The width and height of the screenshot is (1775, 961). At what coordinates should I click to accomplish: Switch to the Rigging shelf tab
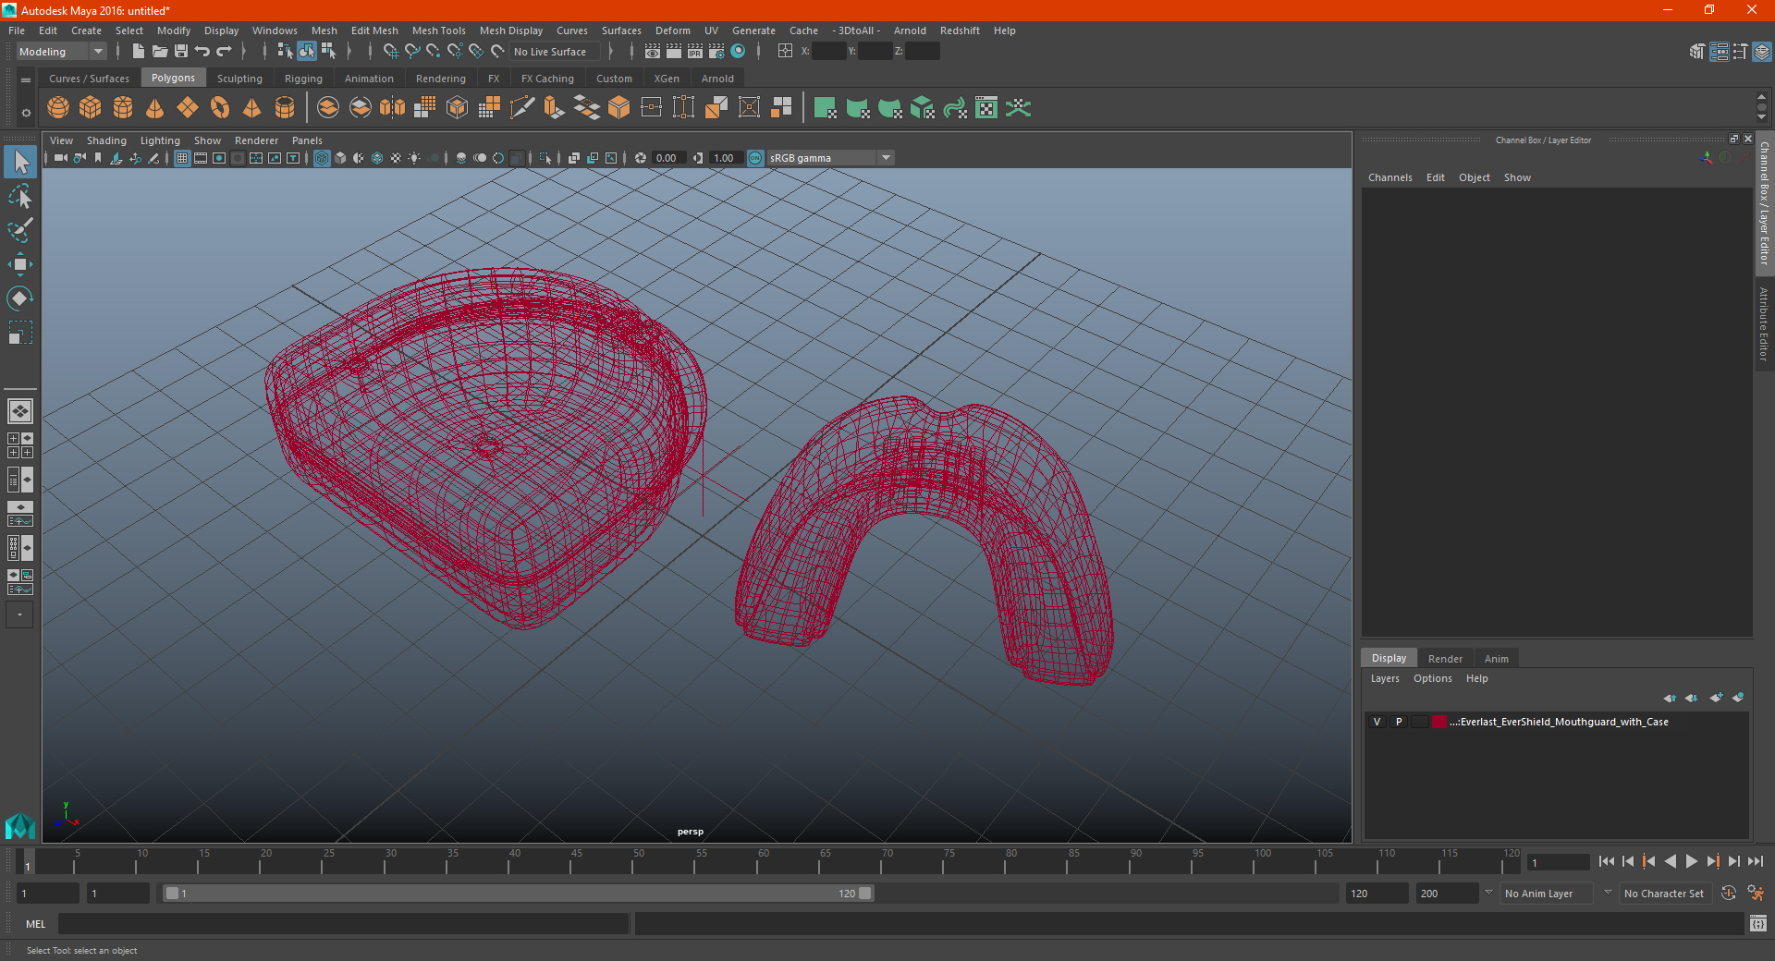(303, 79)
